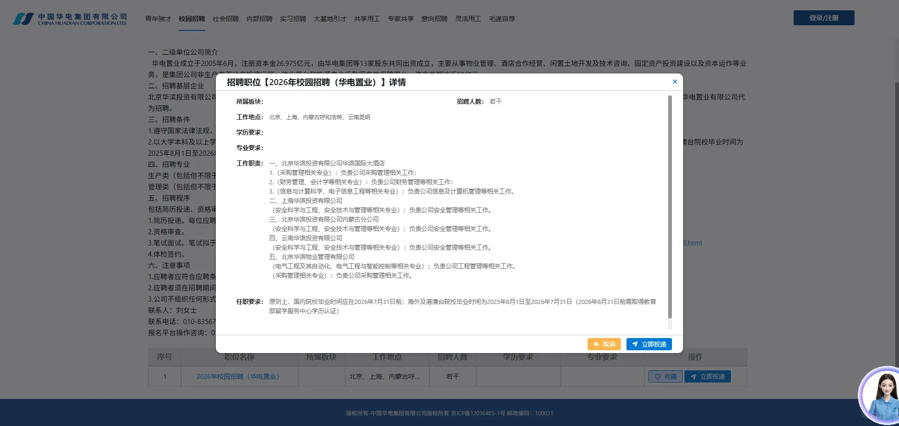
Task: Select 实习招聘 in the navigation
Action: click(292, 19)
